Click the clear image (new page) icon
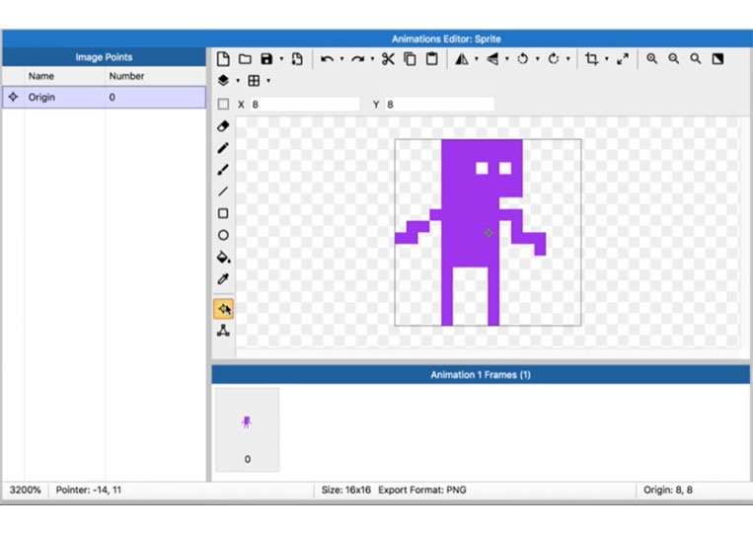This screenshot has width=753, height=534. click(223, 59)
